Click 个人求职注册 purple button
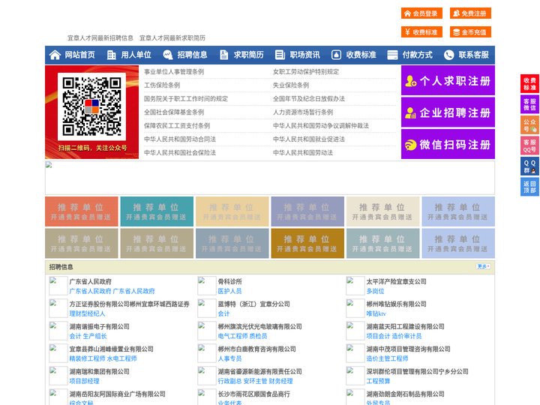The height and width of the screenshot is (405, 540). coord(448,80)
